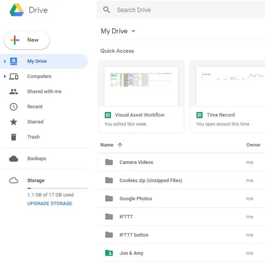
Task: Click the Quick Access heading
Action: [117, 51]
